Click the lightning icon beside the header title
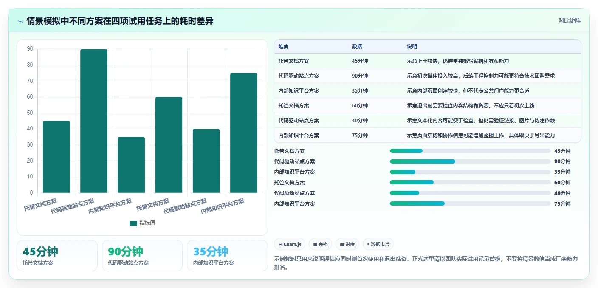This screenshot has width=598, height=288. coord(20,21)
